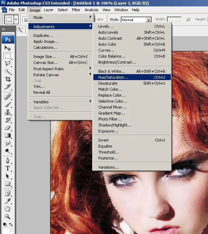Select the Eyedropper tool
This screenshot has height=234, width=208.
click(x=8, y=201)
